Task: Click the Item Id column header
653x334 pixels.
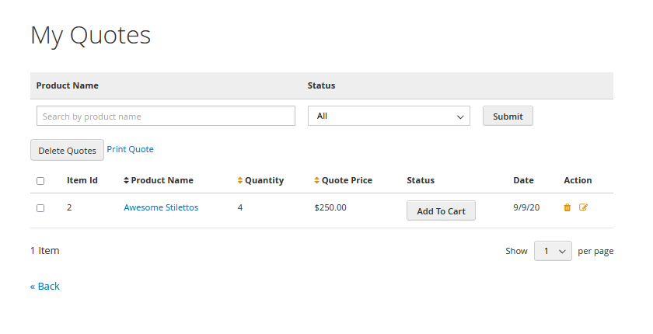Action: point(82,180)
